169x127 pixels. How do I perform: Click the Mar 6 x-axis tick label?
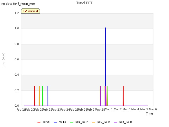coord(153,109)
